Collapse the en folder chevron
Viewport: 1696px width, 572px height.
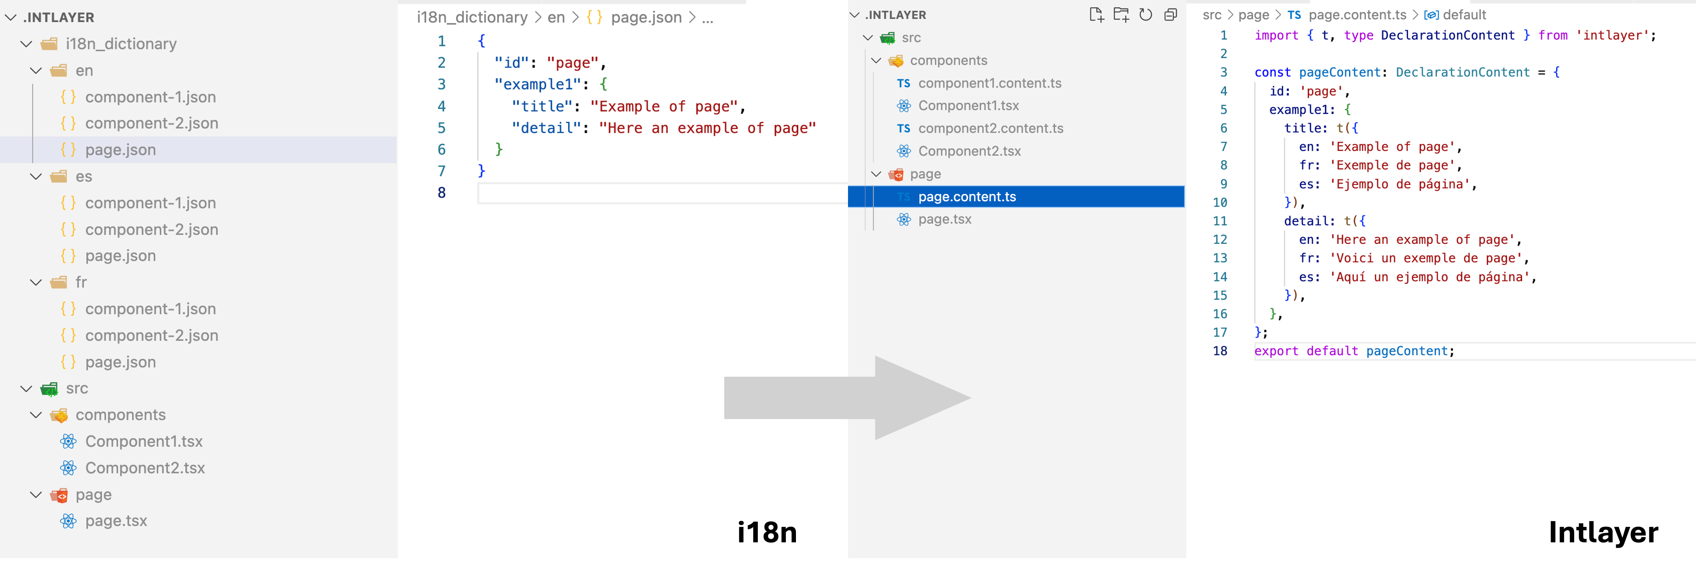pos(36,70)
